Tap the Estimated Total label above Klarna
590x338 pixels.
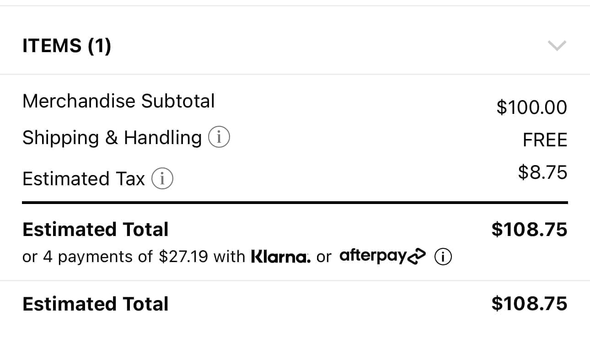pos(96,229)
